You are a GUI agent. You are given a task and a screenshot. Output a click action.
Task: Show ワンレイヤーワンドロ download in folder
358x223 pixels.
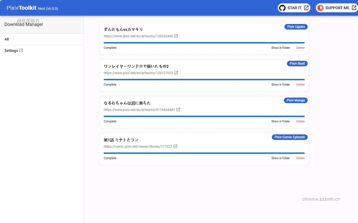point(281,84)
